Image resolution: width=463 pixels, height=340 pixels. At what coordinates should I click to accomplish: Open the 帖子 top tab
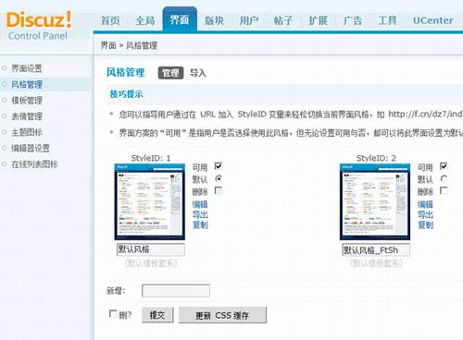283,20
